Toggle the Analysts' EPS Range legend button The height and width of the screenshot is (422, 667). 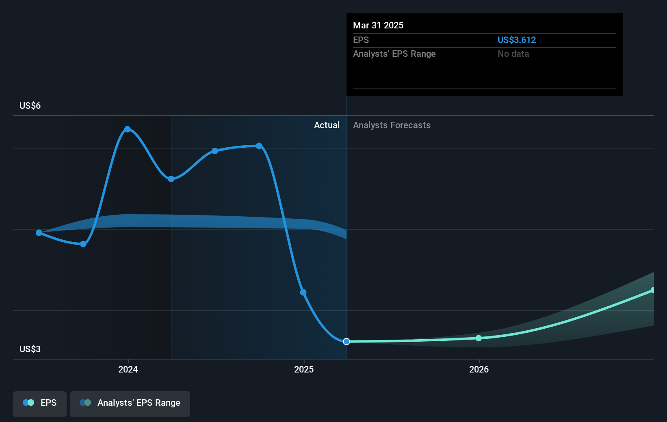click(x=130, y=404)
